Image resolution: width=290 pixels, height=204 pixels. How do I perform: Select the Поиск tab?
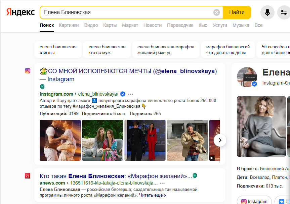pyautogui.click(x=47, y=25)
